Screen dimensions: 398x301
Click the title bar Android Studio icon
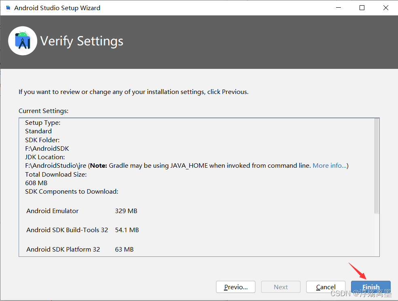pos(8,8)
